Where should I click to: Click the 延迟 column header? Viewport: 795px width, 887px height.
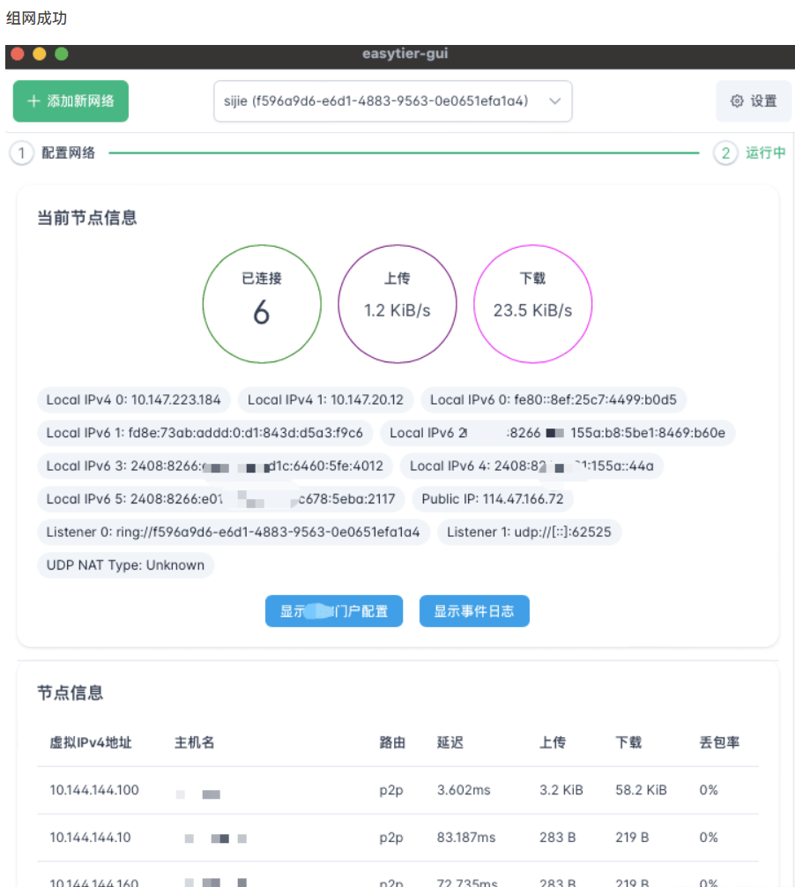click(450, 742)
